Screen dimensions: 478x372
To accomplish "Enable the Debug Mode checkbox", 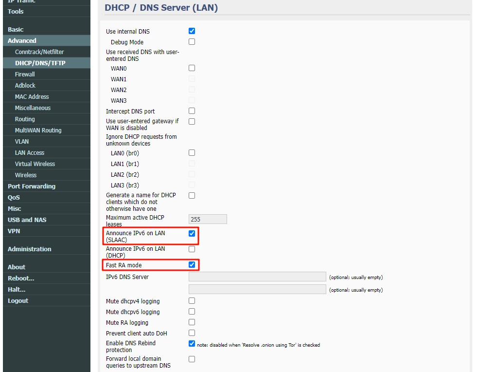I will coord(192,42).
